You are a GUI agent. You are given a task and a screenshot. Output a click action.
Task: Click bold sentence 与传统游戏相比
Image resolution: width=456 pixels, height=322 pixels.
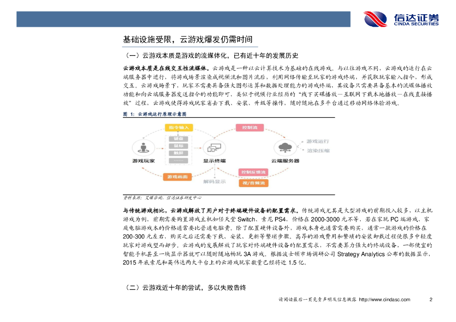pos(211,210)
